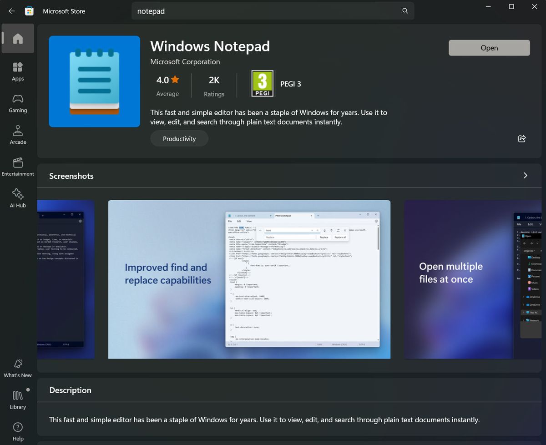The height and width of the screenshot is (445, 546).
Task: Open your Library of installed apps
Action: [x=18, y=399]
